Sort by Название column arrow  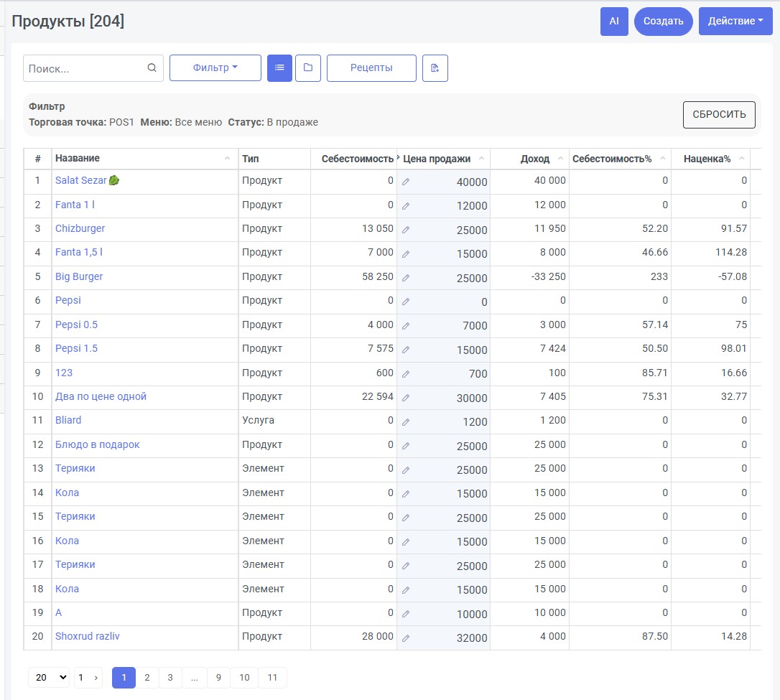point(228,159)
